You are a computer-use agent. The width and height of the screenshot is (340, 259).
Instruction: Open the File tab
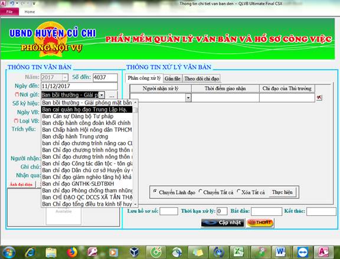point(9,12)
